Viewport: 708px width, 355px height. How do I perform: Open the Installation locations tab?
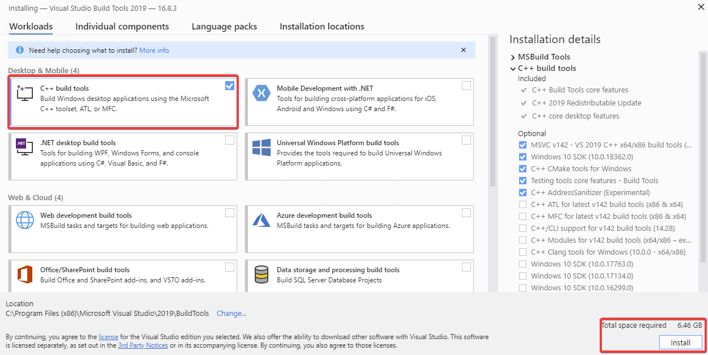322,27
